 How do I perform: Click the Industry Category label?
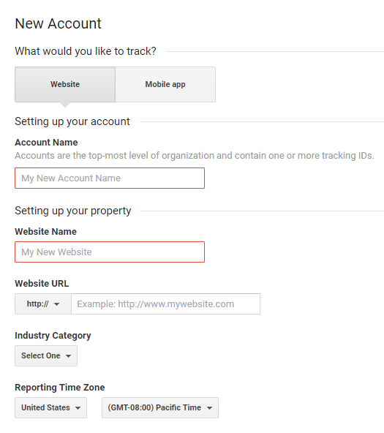pyautogui.click(x=53, y=336)
